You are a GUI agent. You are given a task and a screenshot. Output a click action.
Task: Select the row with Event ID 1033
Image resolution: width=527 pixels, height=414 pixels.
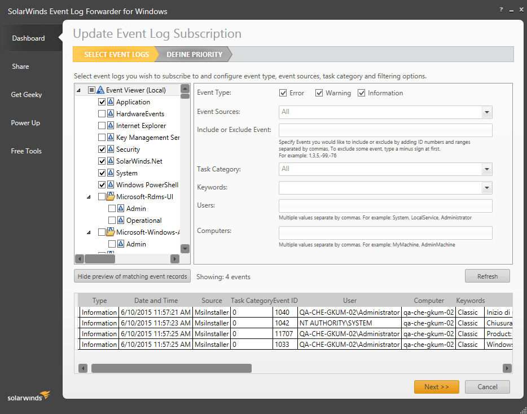tap(295, 345)
